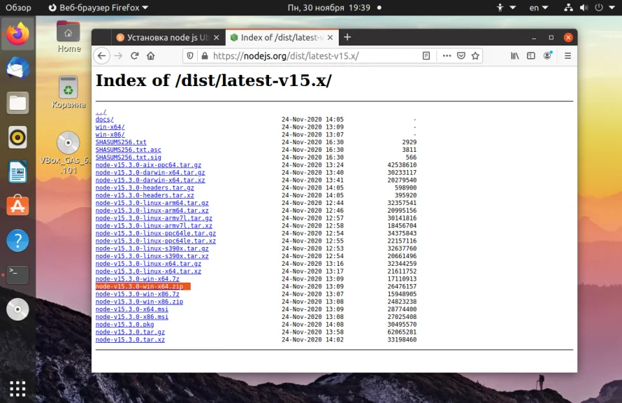Viewport: 622px width, 403px height.
Task: Download node-v15.3.0-x64.msi
Action: pyautogui.click(x=131, y=309)
